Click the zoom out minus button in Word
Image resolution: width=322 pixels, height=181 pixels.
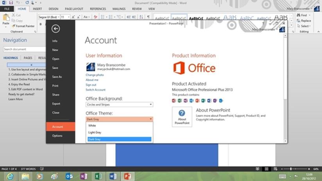pyautogui.click(x=282, y=169)
